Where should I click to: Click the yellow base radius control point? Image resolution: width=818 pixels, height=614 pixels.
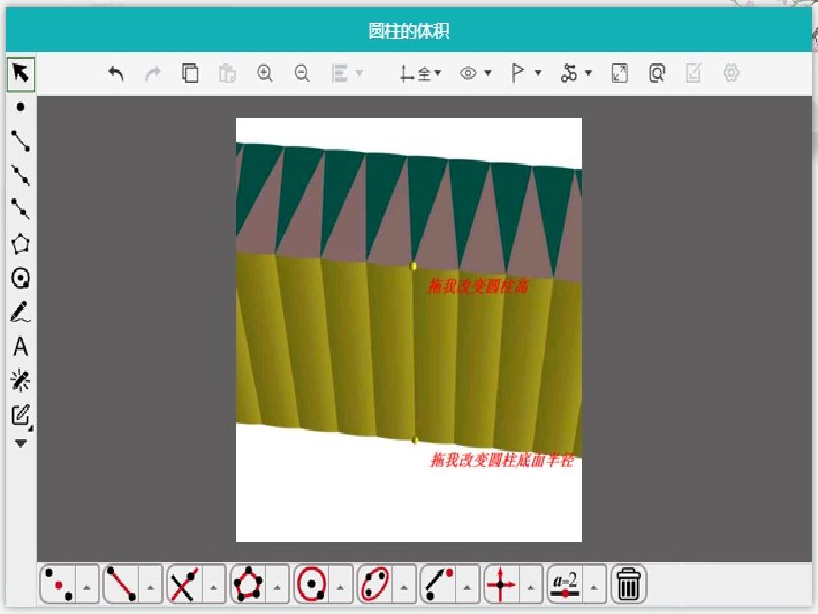point(415,440)
